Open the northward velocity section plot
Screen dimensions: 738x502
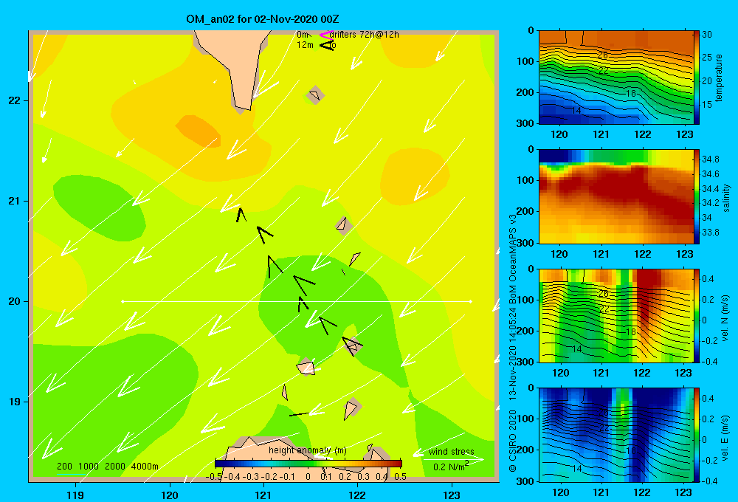pyautogui.click(x=615, y=315)
